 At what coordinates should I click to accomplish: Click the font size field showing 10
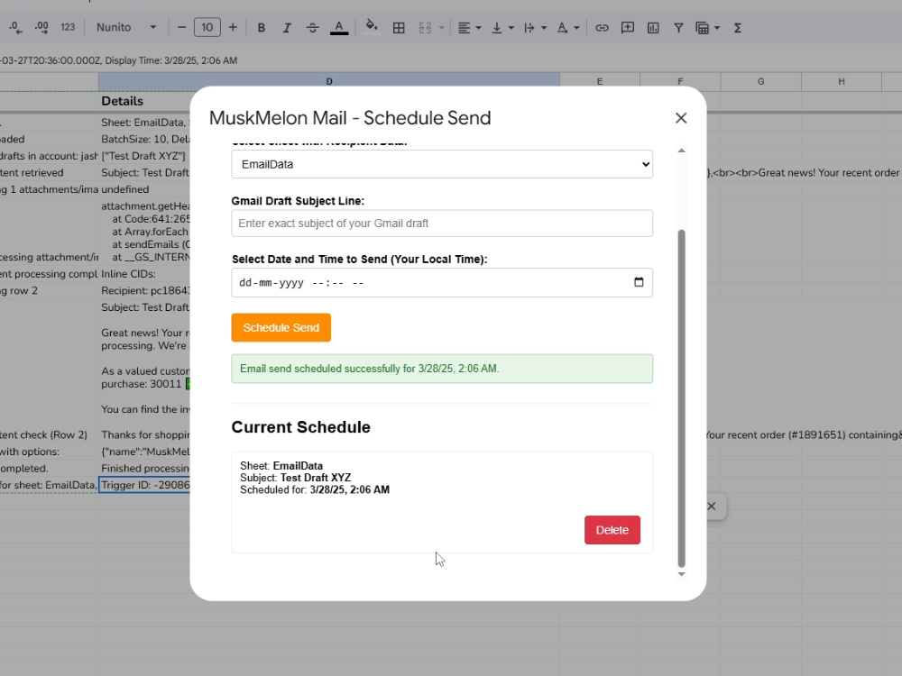click(207, 28)
